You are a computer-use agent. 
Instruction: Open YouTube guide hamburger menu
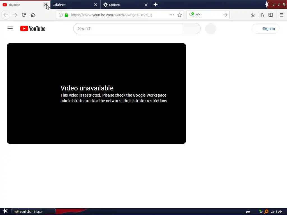point(10,29)
